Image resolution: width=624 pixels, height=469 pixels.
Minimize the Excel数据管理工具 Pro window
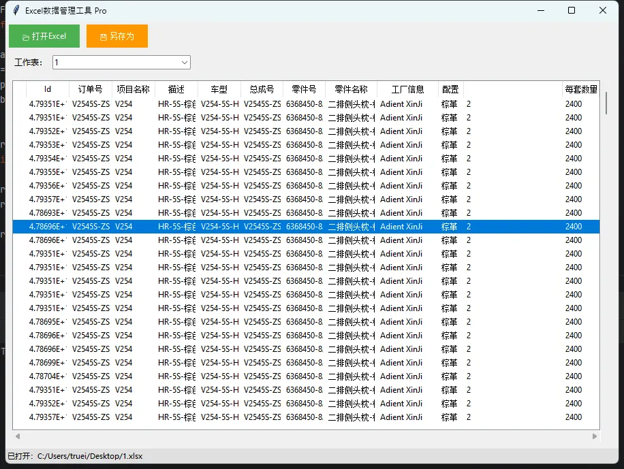(540, 10)
